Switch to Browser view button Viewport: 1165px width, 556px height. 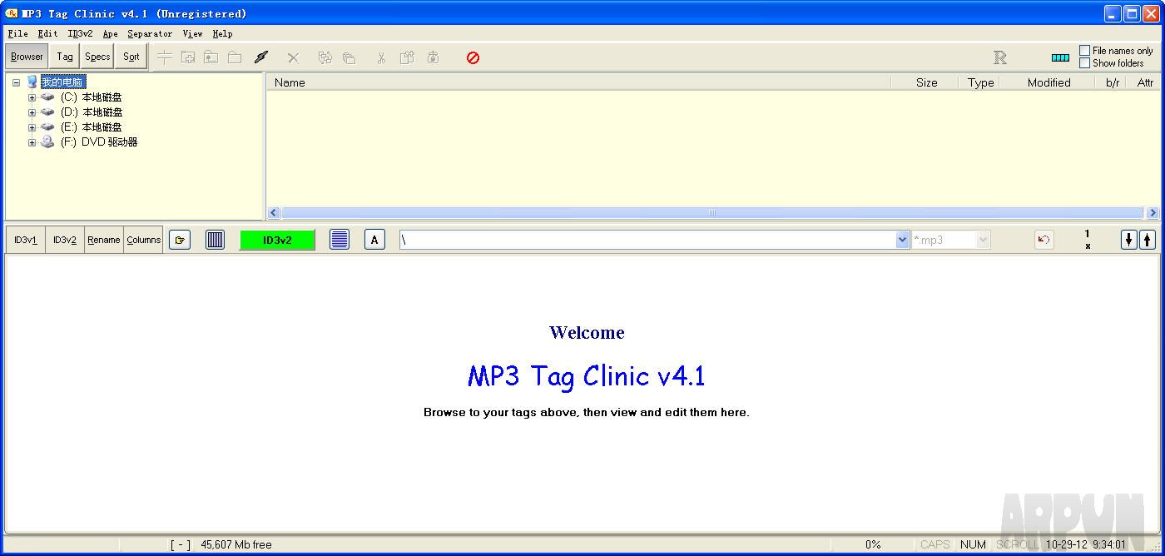27,57
